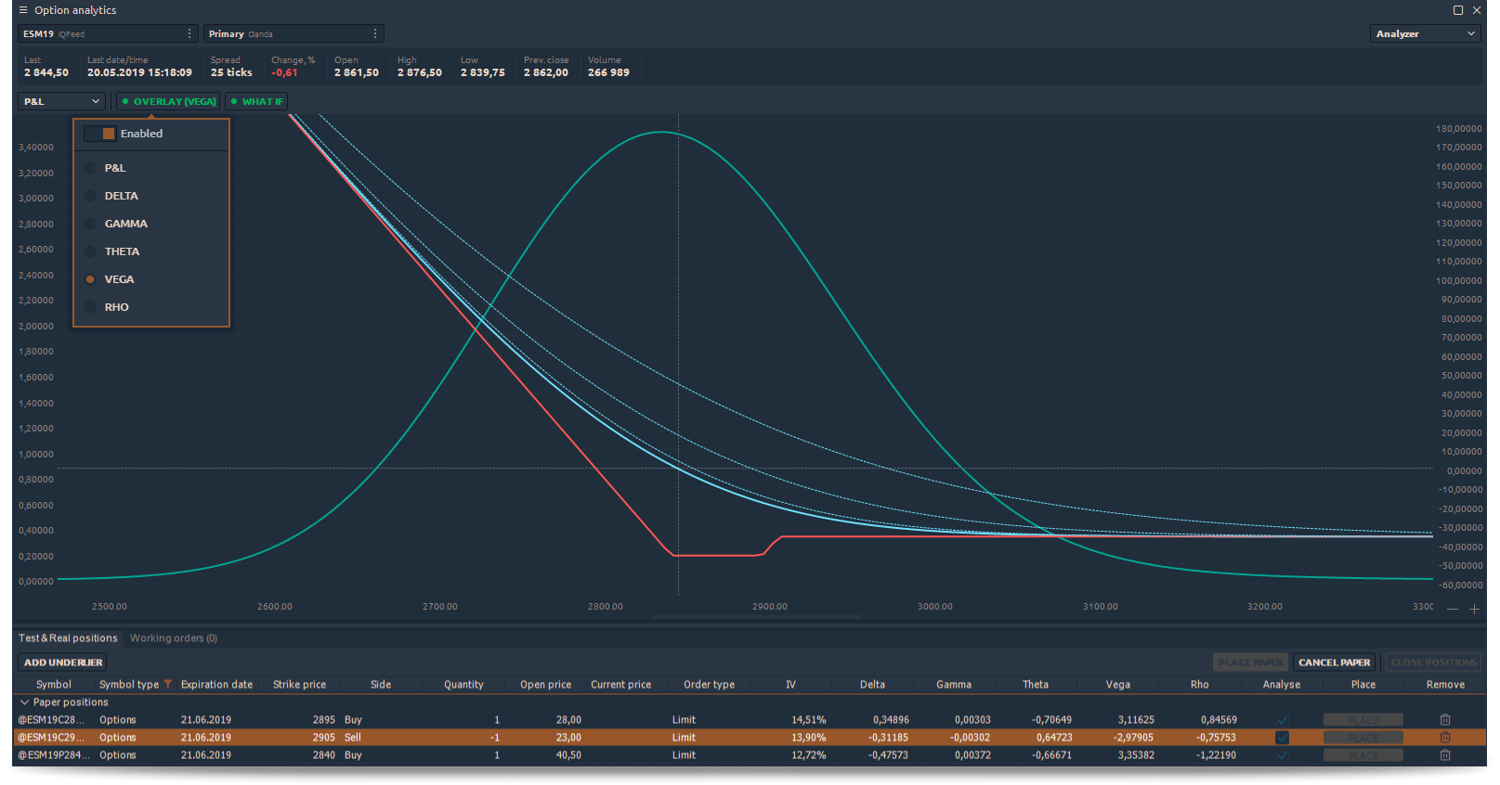Image resolution: width=1500 pixels, height=785 pixels.
Task: Switch overlay to THETA
Action: click(x=90, y=251)
